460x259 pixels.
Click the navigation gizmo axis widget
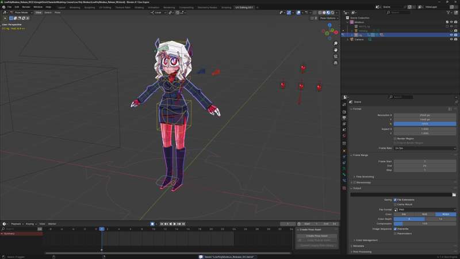tap(329, 32)
